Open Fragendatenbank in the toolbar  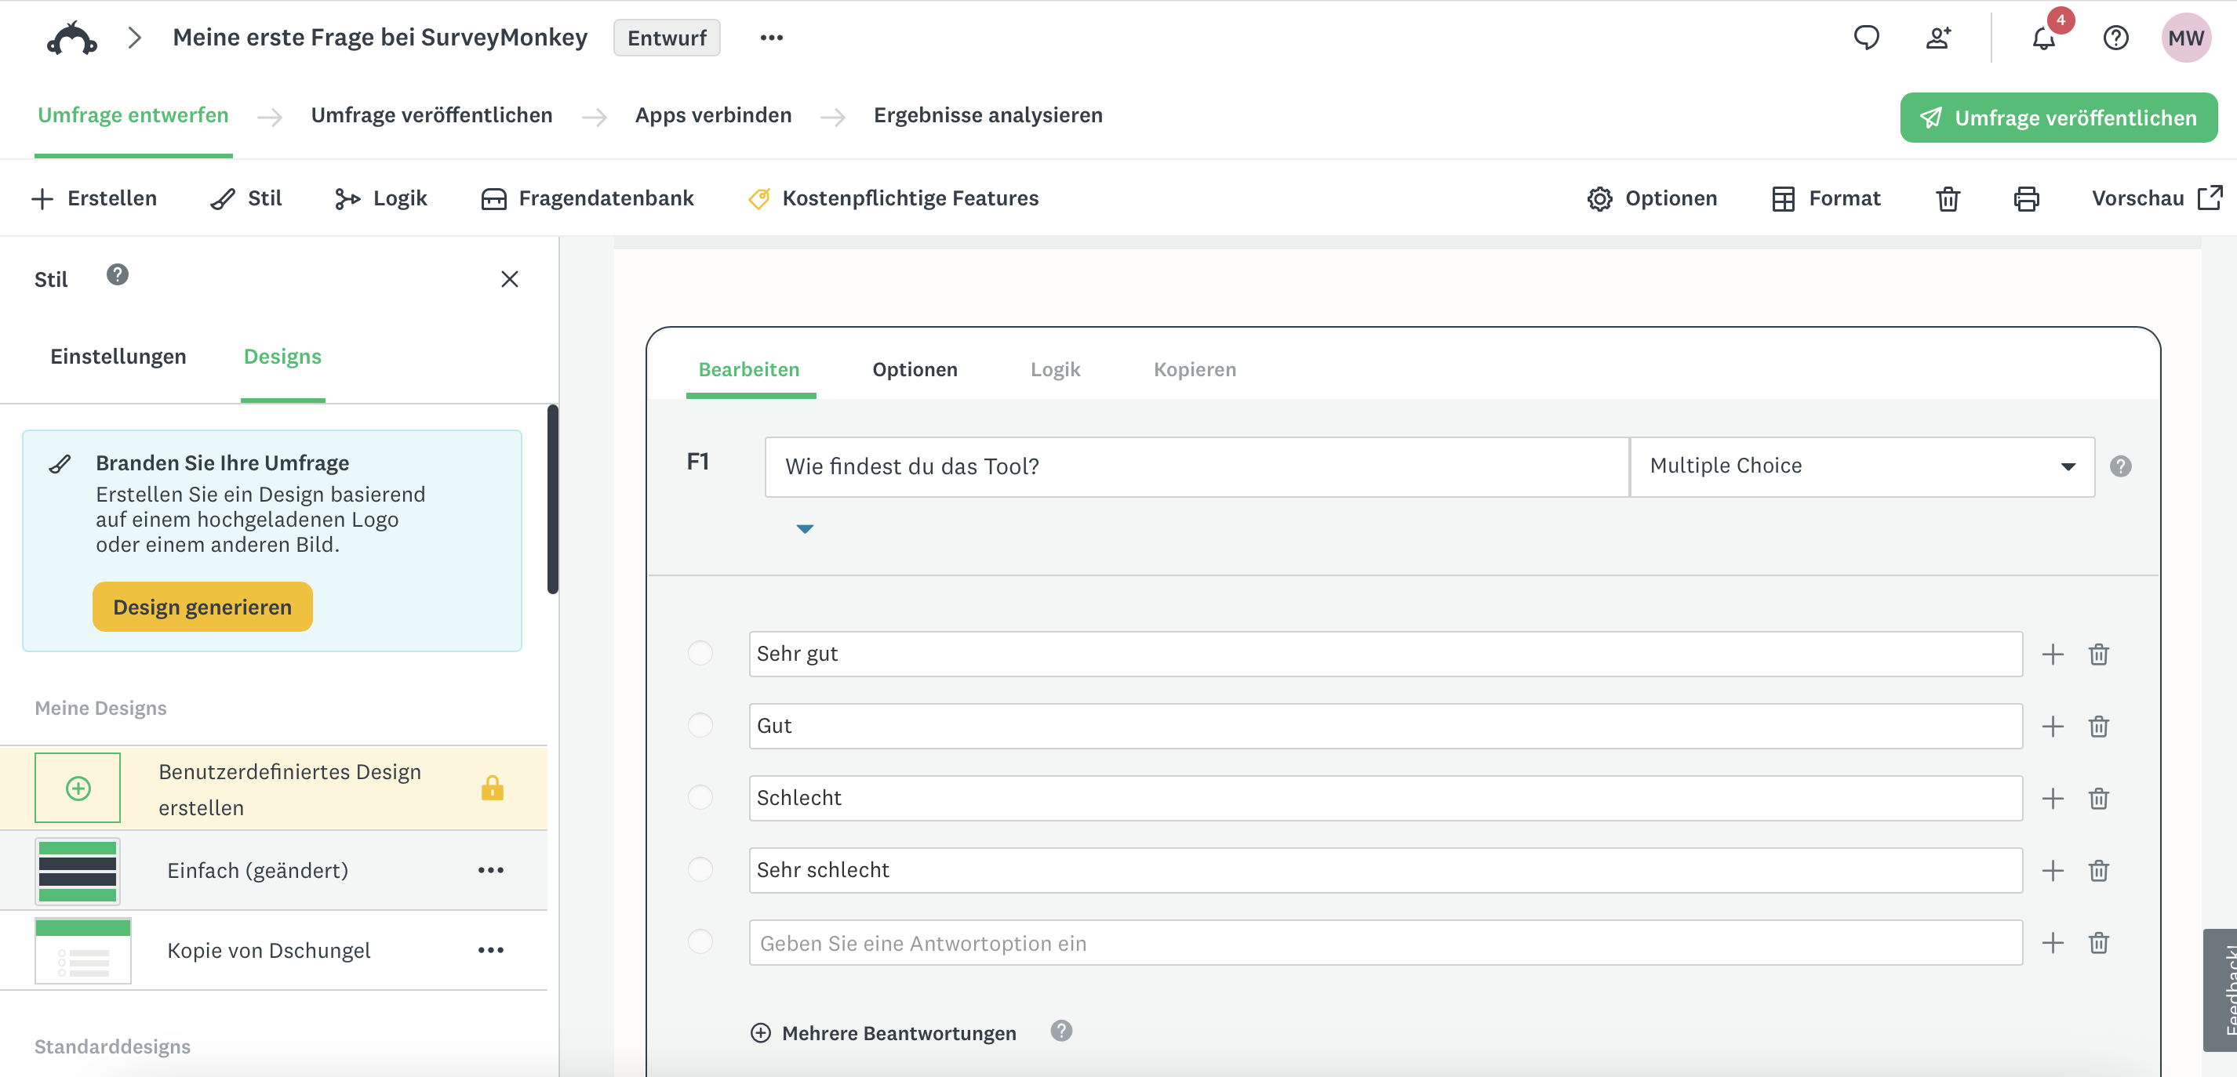click(x=587, y=199)
